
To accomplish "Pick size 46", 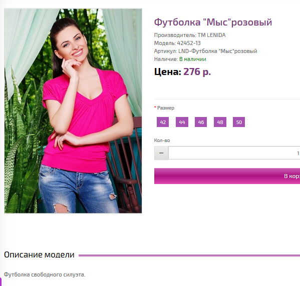I will (201, 122).
